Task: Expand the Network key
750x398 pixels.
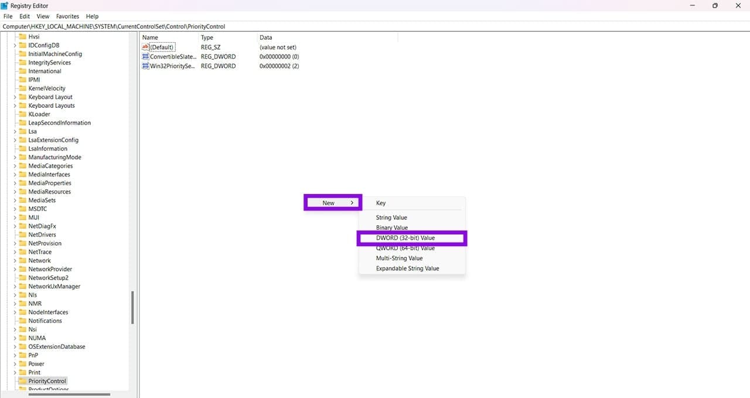Action: tap(15, 260)
